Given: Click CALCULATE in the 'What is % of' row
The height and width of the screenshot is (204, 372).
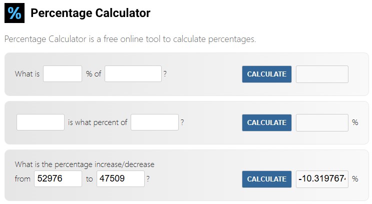Looking at the screenshot, I should click(267, 74).
